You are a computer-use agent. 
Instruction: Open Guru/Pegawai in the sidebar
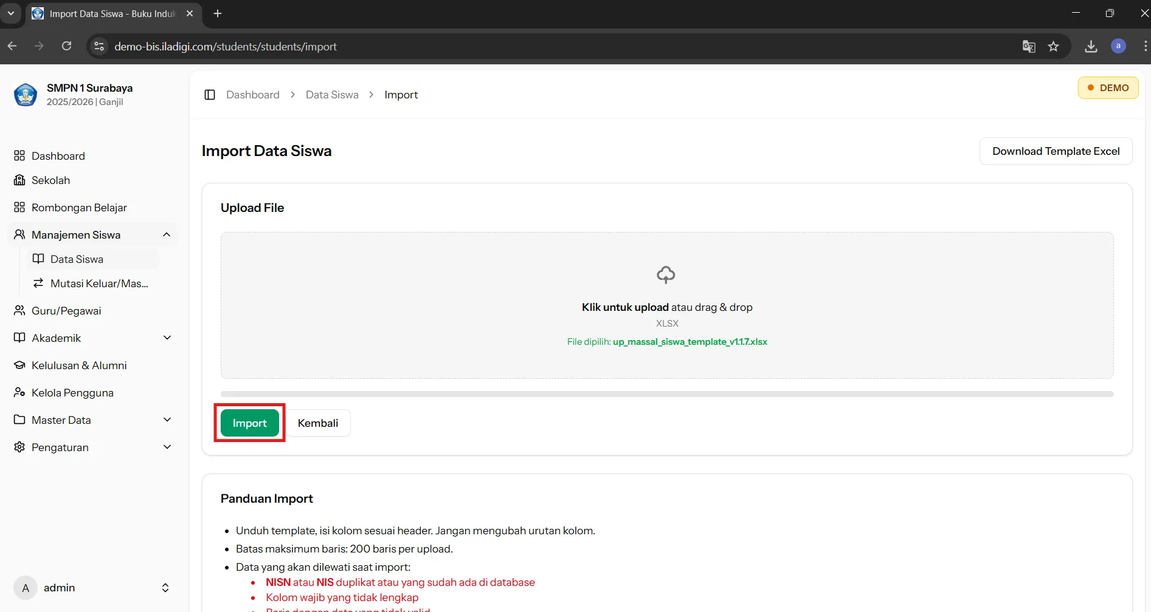[x=92, y=311]
